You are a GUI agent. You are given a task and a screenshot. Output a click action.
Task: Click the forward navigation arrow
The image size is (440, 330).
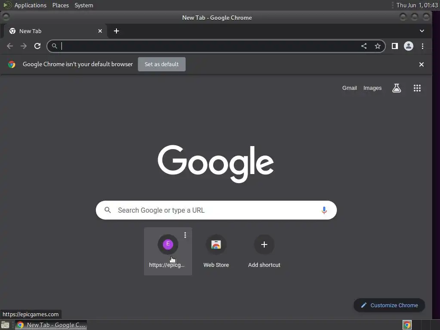point(24,46)
